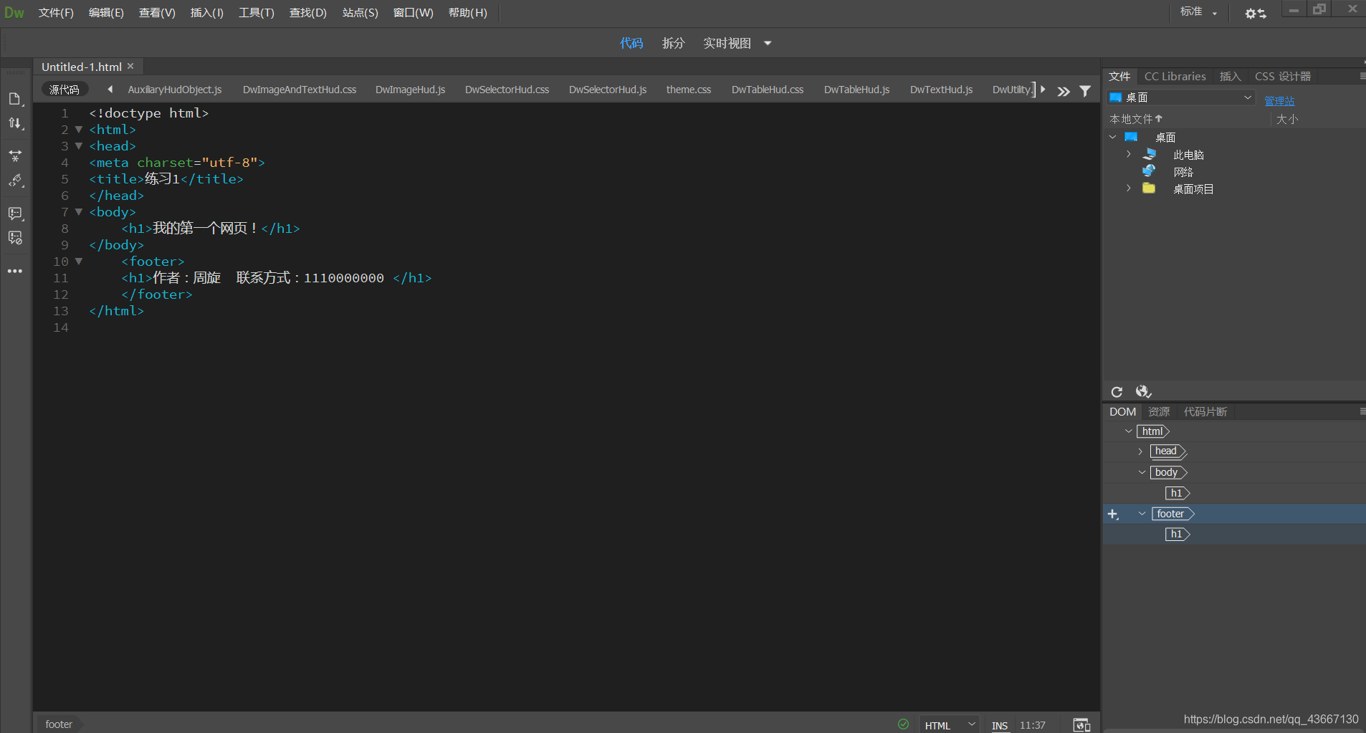Click the sync settings gear icon
The width and height of the screenshot is (1366, 733).
point(1255,13)
